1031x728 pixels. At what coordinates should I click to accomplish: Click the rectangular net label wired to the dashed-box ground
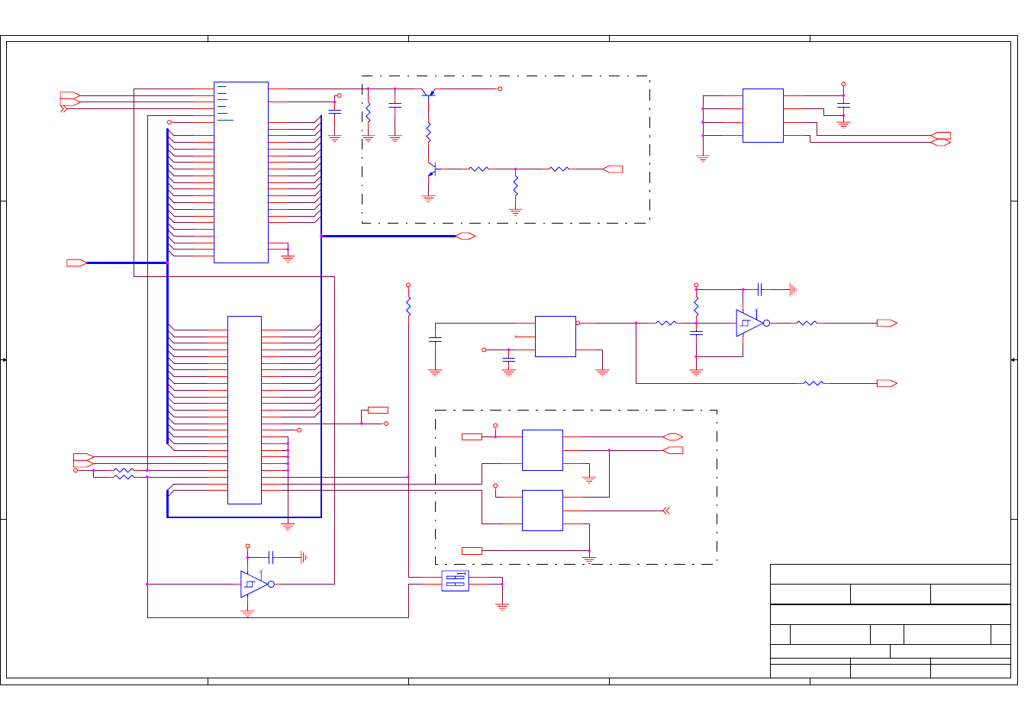[472, 550]
